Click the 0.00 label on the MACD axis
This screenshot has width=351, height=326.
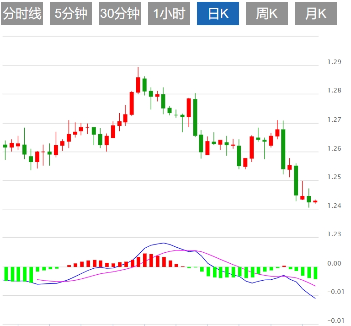point(334,263)
